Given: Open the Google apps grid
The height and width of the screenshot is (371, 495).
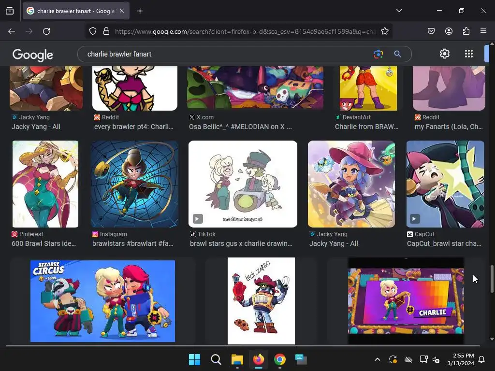Looking at the screenshot, I should (x=469, y=54).
